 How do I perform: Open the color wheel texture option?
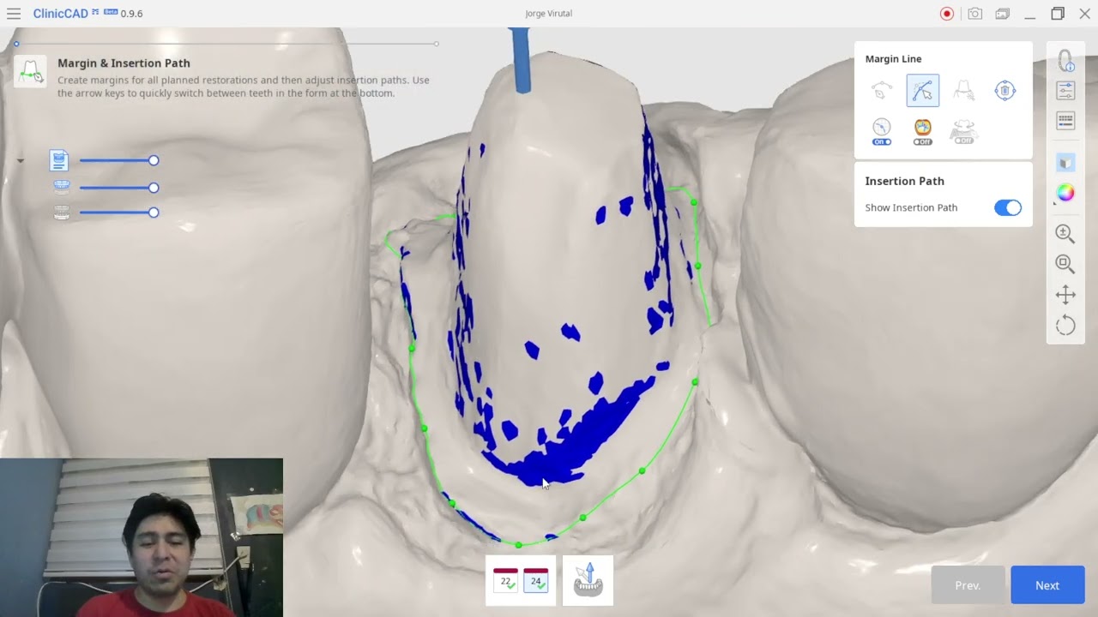click(1065, 193)
